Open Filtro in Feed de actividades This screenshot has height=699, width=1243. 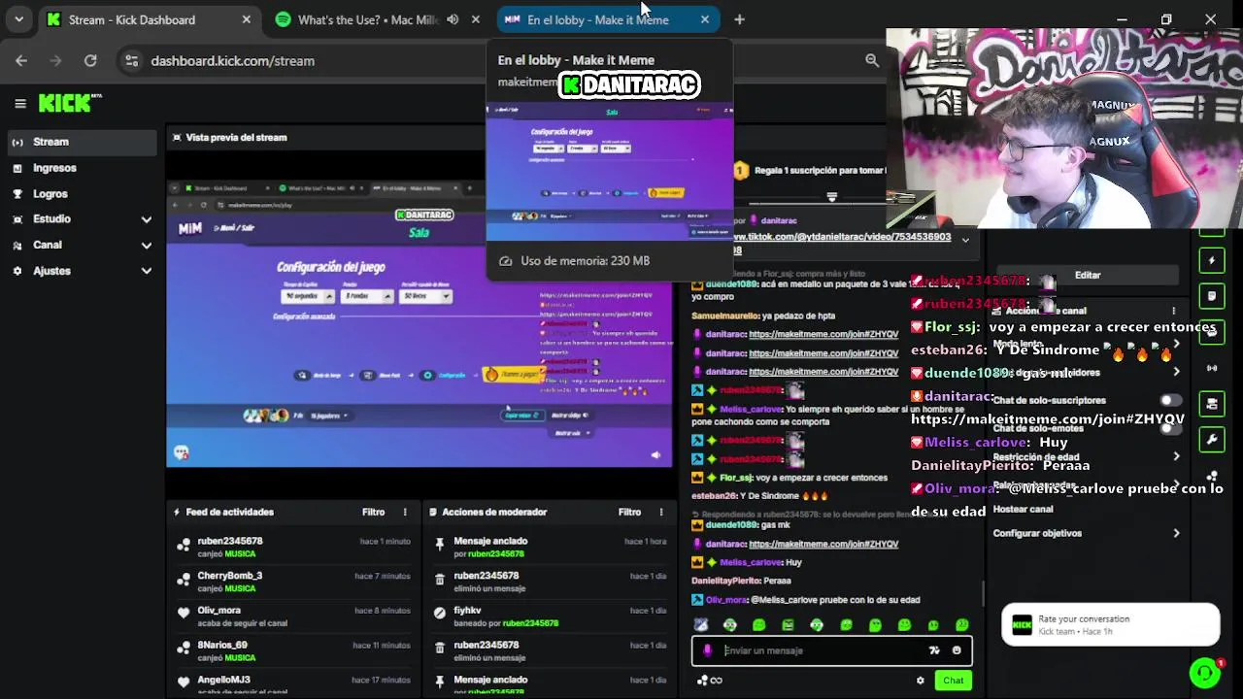click(x=374, y=512)
